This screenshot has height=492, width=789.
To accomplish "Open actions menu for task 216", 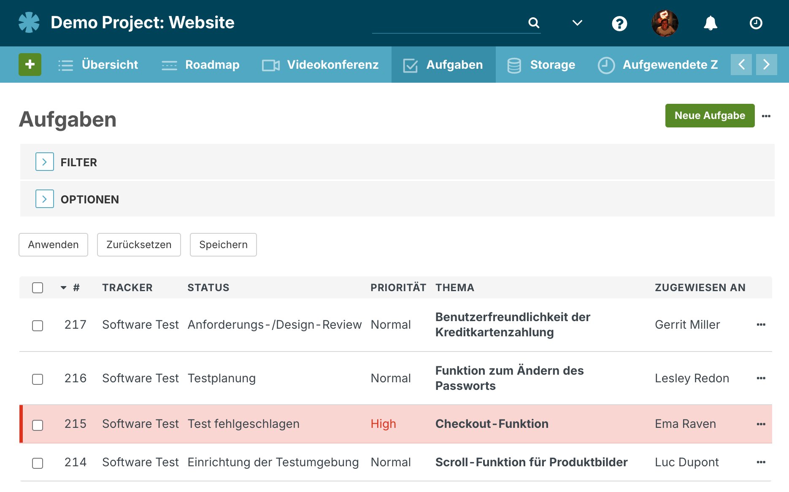I will 761,378.
